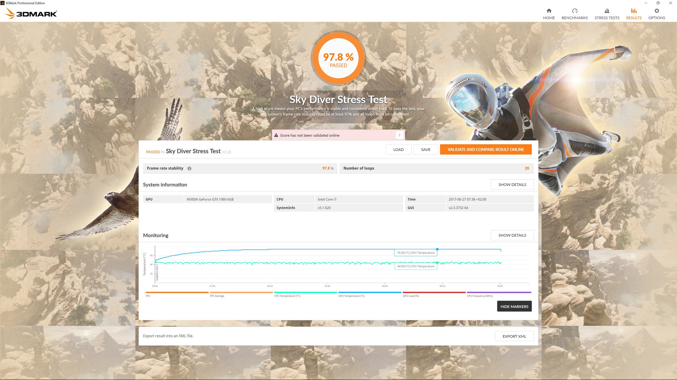This screenshot has width=677, height=380.
Task: Click Validate and Compare Result Online
Action: pos(485,150)
